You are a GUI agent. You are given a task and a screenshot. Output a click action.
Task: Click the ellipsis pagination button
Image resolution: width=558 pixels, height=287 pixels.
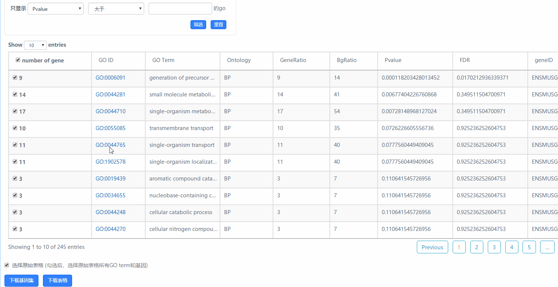[547, 247]
